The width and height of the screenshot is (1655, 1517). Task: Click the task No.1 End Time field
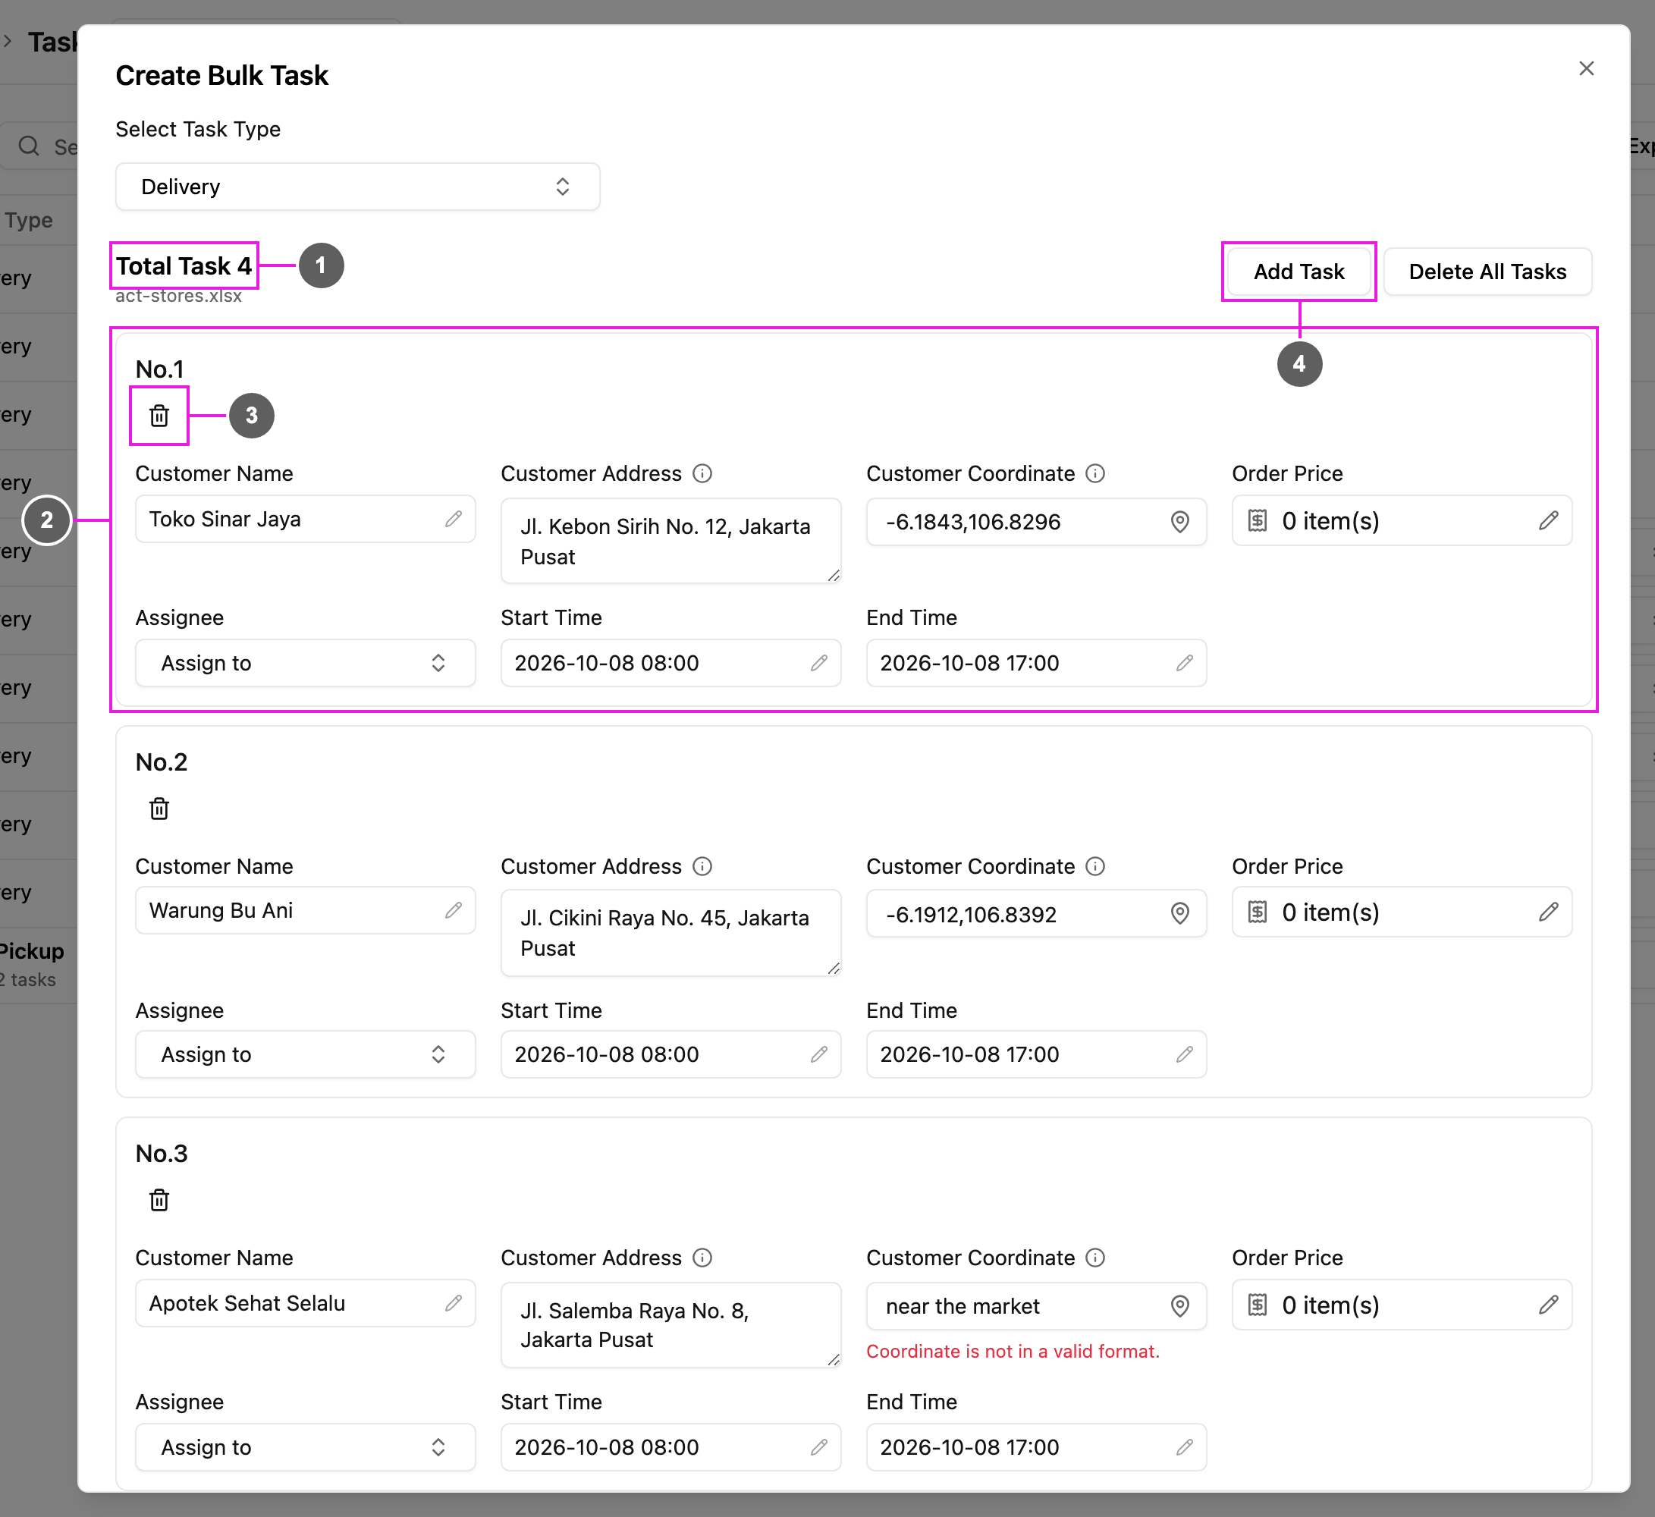pos(1036,662)
